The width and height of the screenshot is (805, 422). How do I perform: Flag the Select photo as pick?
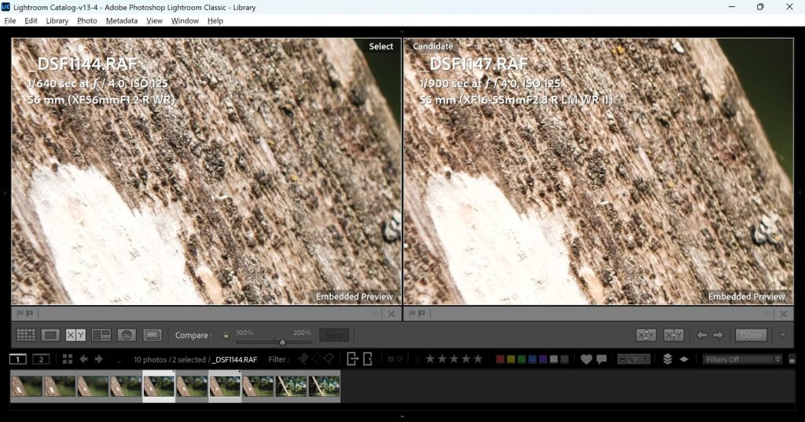click(20, 314)
